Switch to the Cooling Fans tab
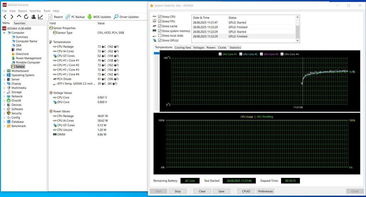The height and width of the screenshot is (197, 366). (x=183, y=47)
